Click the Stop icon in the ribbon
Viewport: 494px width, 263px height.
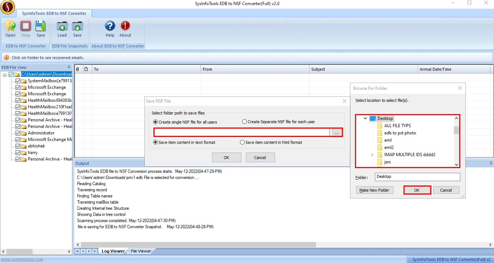25,29
